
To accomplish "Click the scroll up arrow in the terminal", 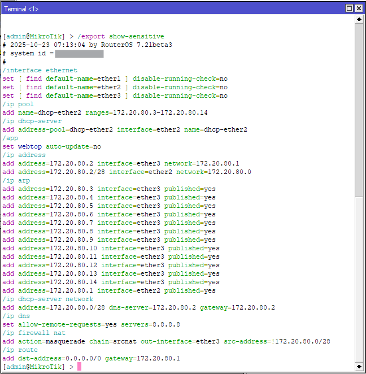I will [359, 19].
